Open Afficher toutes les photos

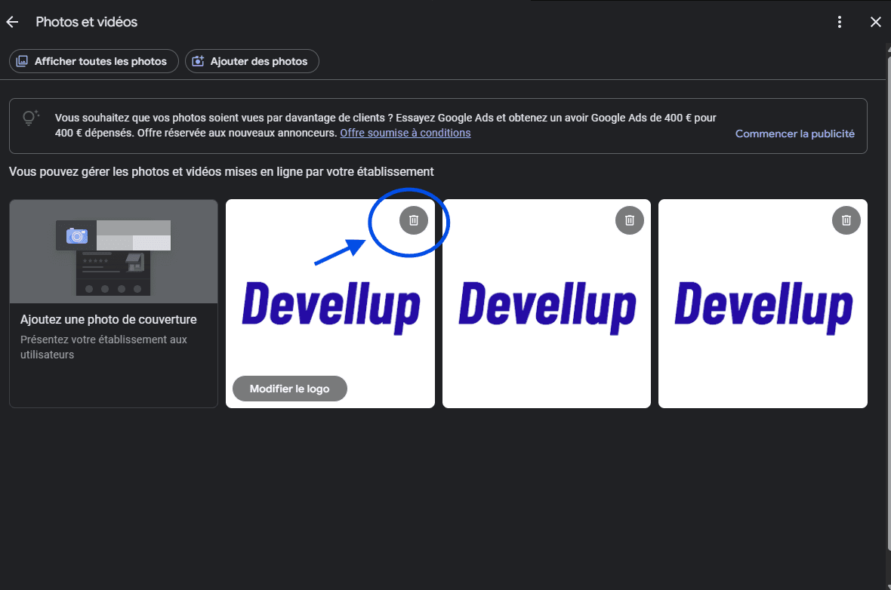tap(93, 61)
